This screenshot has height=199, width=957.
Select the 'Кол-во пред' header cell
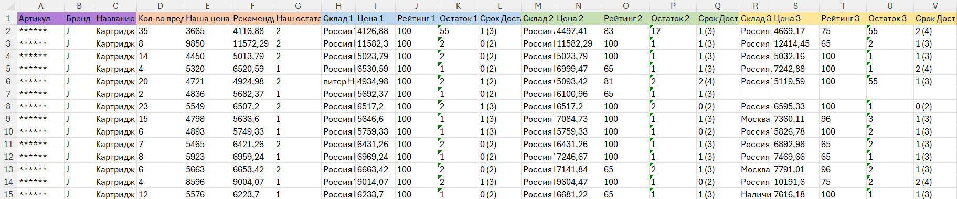(x=160, y=18)
